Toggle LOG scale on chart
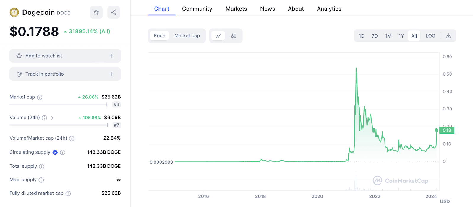Screen dimensions: 473x207 430,36
